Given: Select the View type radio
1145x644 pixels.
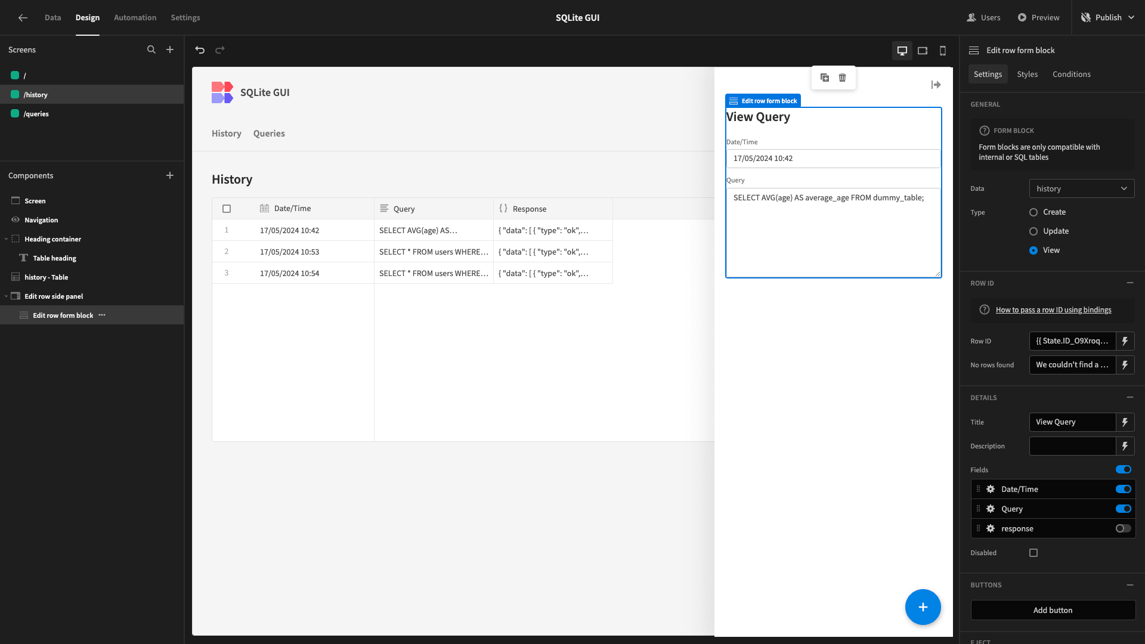Looking at the screenshot, I should tap(1033, 250).
